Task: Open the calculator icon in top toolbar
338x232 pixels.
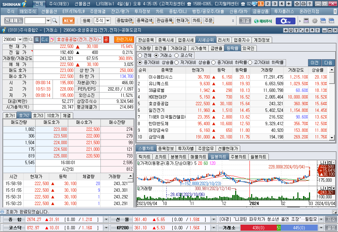Action: click(306, 21)
